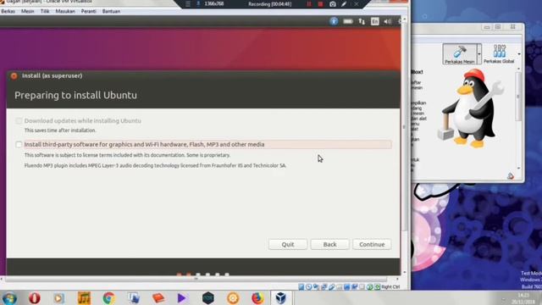Close the recording toolbar with X
The height and width of the screenshot is (305, 542).
356,4
